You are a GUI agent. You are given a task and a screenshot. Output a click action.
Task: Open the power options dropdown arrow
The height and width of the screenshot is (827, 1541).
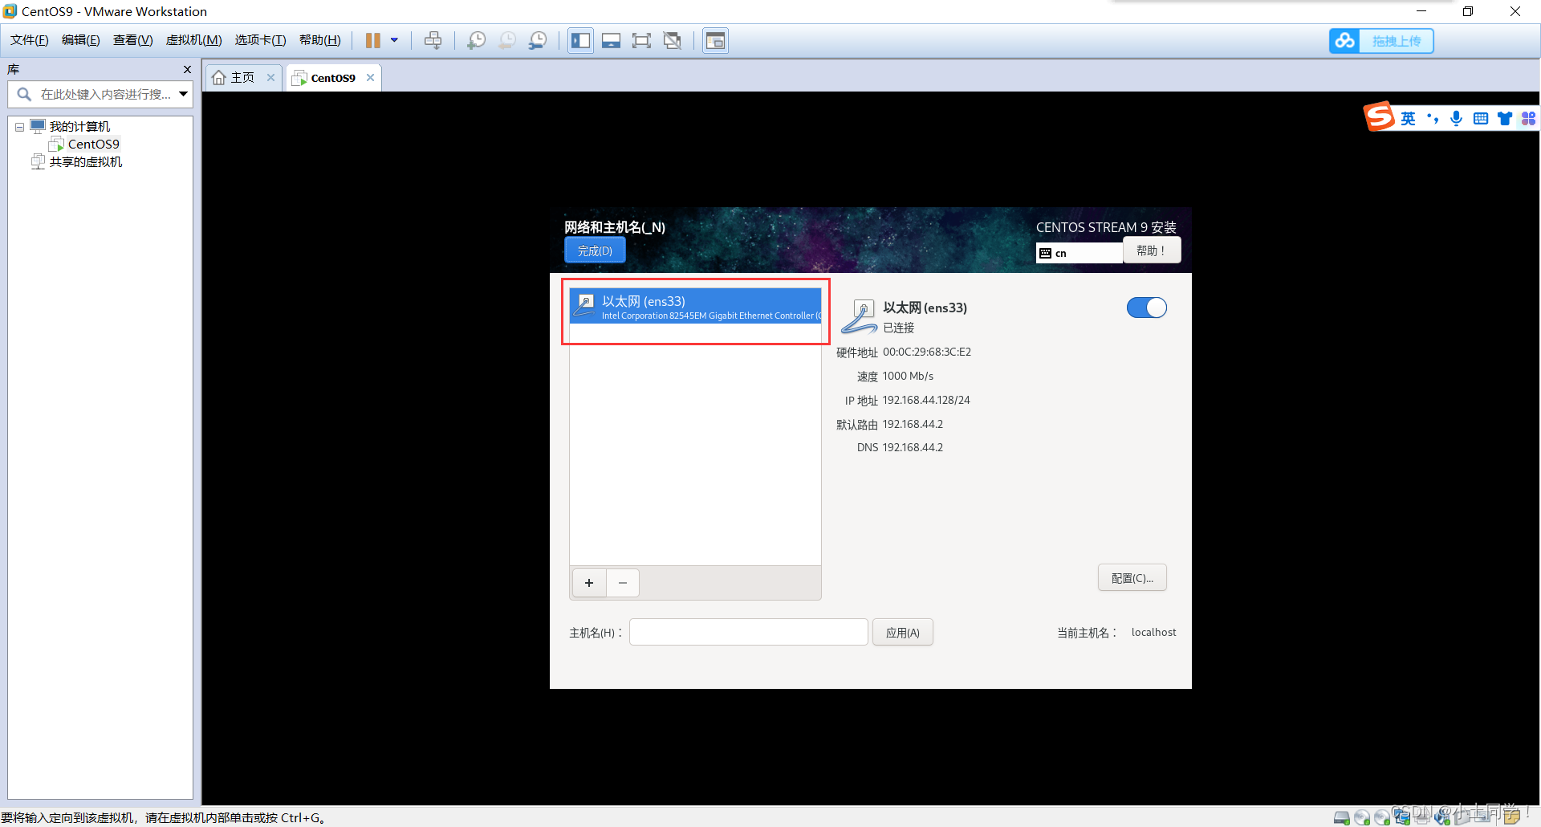tap(394, 41)
